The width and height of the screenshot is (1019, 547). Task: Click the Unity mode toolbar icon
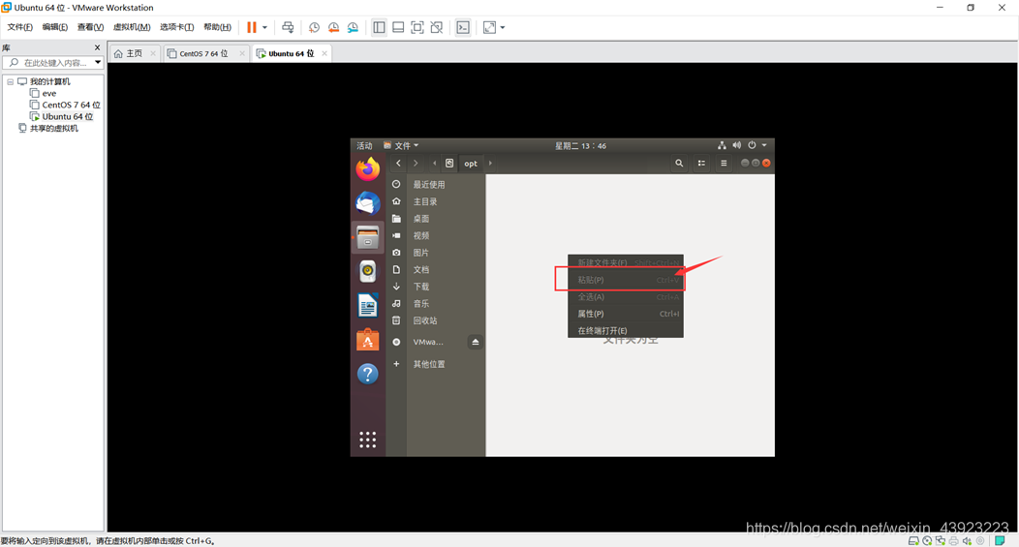[x=437, y=27]
